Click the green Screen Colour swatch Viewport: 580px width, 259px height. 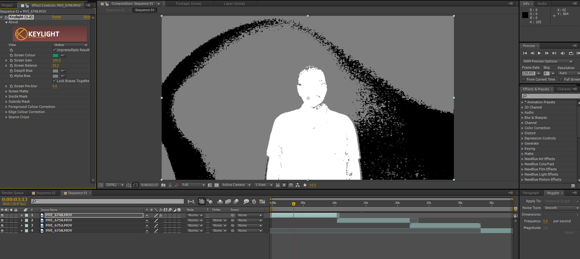(55, 55)
